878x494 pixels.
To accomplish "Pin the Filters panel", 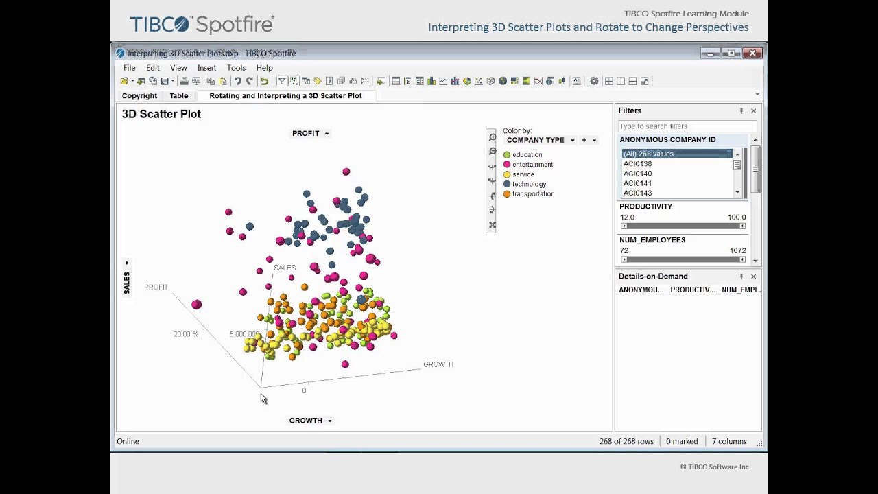I will (741, 110).
